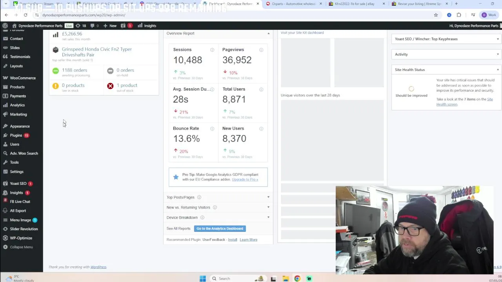This screenshot has height=282, width=502.
Task: Open Grinspeed Honda Civic Fn2 driveshafts link
Action: [x=96, y=52]
